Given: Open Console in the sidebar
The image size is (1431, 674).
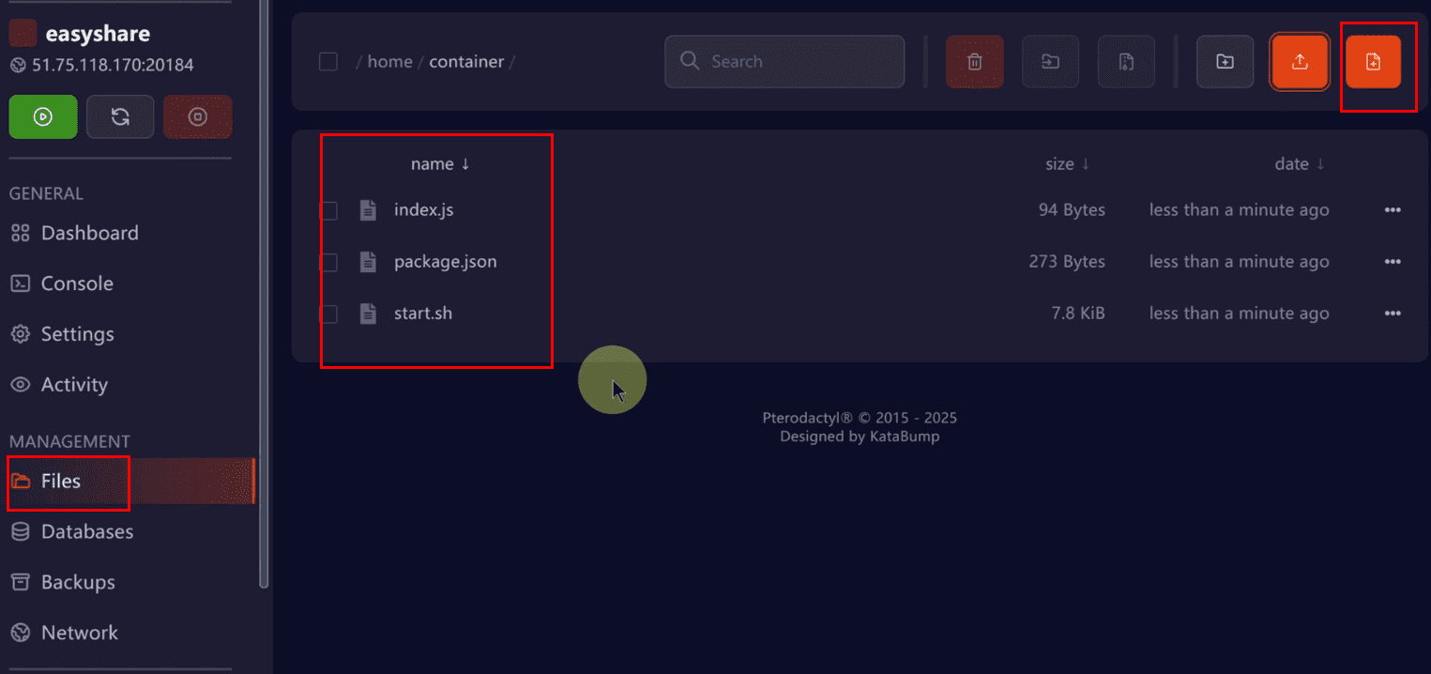Looking at the screenshot, I should (x=77, y=283).
